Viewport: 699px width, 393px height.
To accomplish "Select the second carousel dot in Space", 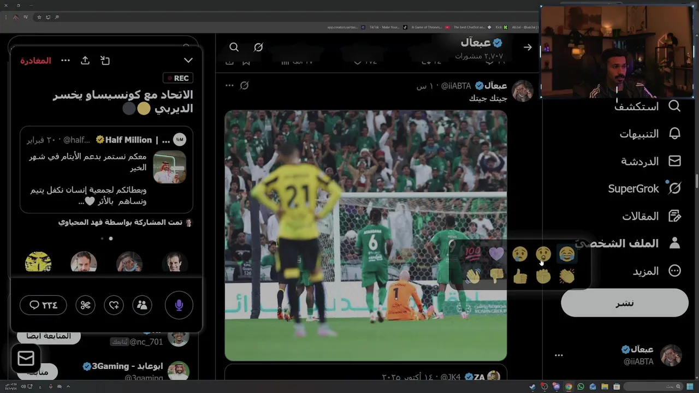I will pyautogui.click(x=102, y=239).
